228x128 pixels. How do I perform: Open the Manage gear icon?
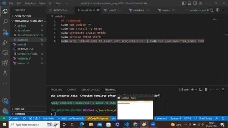(5, 111)
